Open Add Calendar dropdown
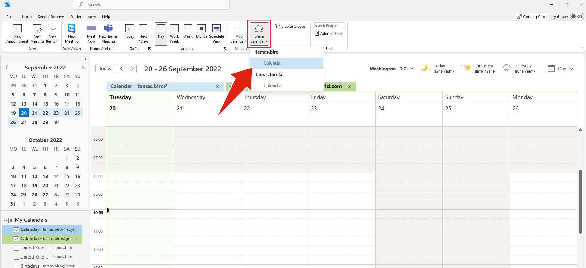586x268 pixels. click(239, 34)
